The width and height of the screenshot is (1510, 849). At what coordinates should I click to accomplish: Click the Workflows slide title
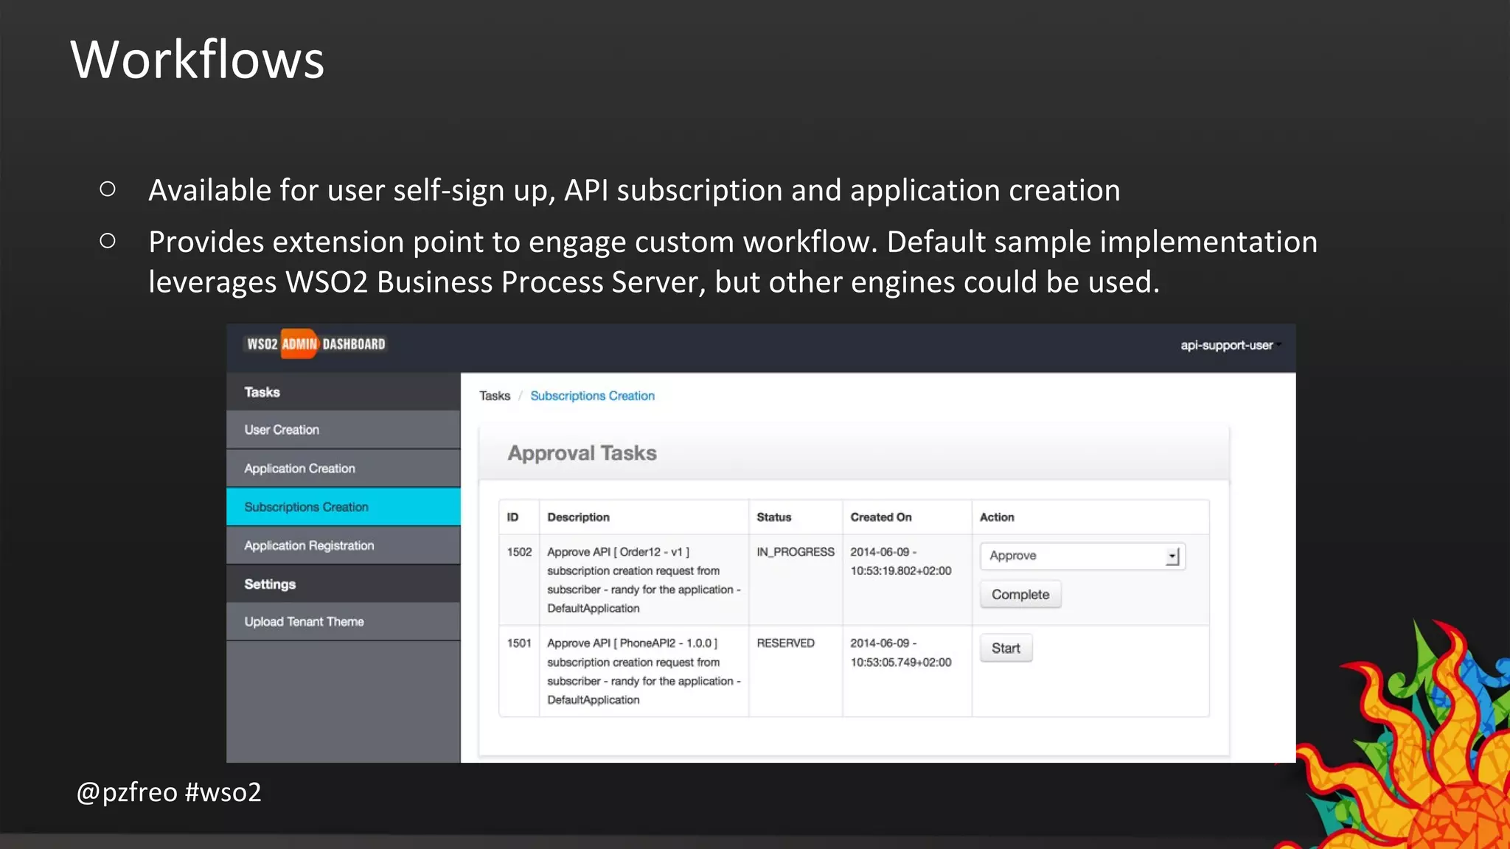tap(197, 59)
